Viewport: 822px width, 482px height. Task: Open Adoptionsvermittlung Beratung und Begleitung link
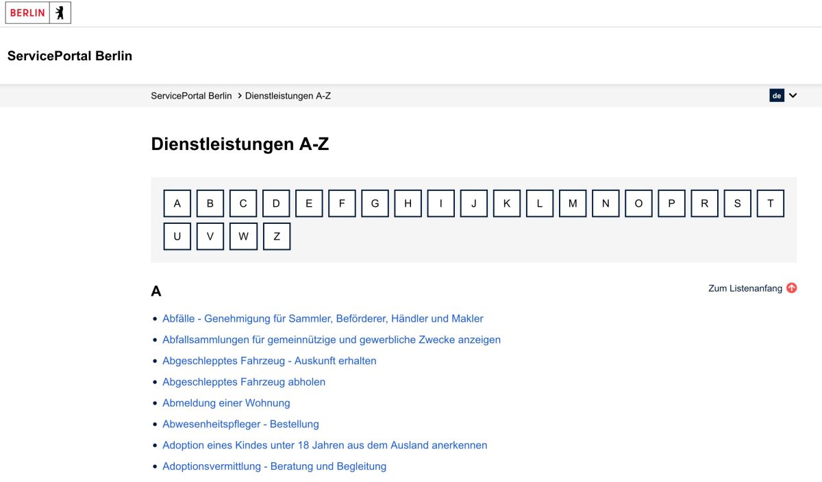click(x=274, y=467)
